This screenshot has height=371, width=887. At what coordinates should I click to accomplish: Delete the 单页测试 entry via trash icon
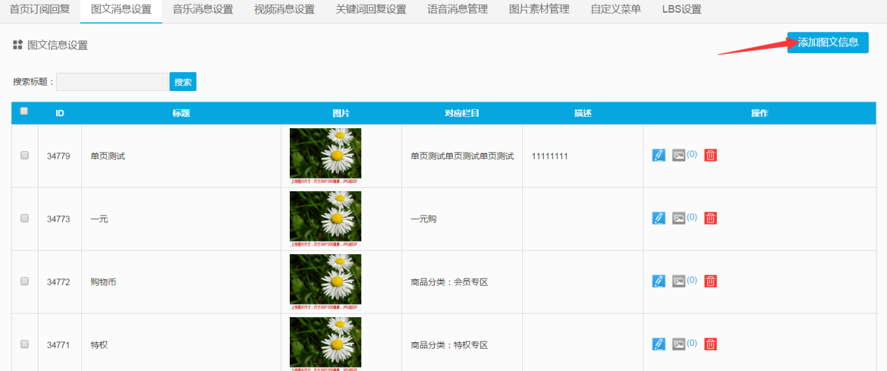point(711,155)
